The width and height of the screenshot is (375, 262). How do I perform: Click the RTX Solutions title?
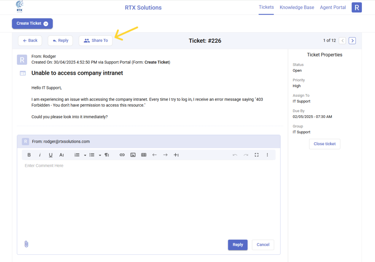pyautogui.click(x=143, y=7)
